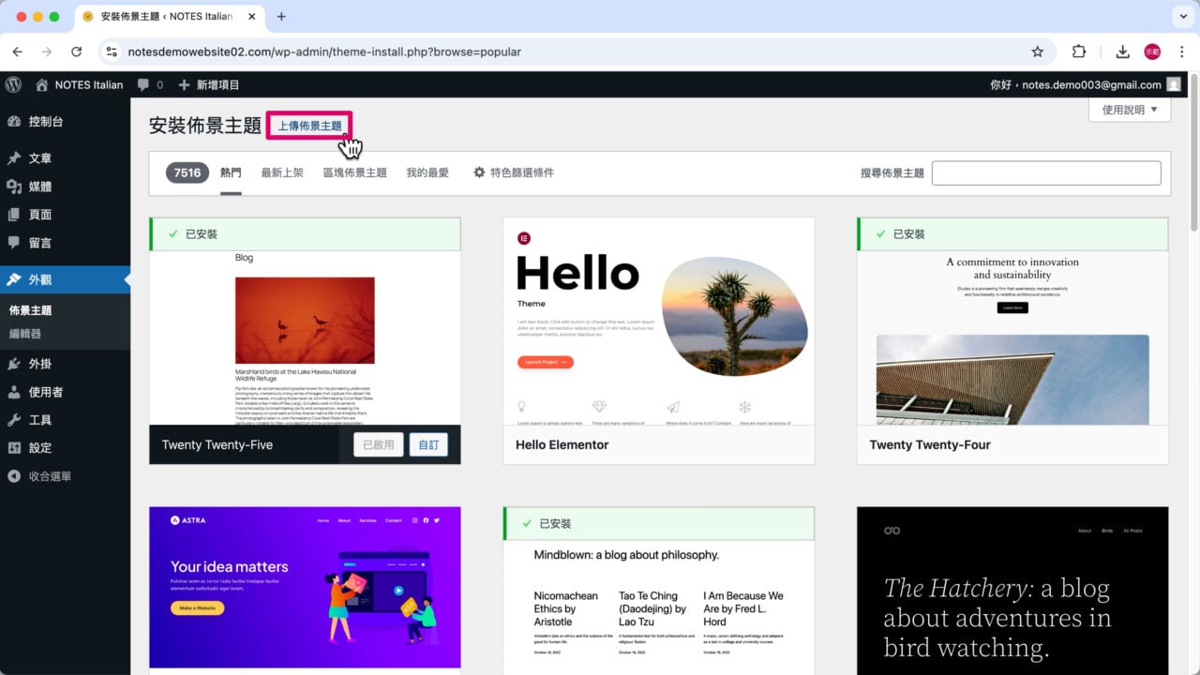Switch to the 最新上架 tab
The width and height of the screenshot is (1200, 675).
[281, 172]
